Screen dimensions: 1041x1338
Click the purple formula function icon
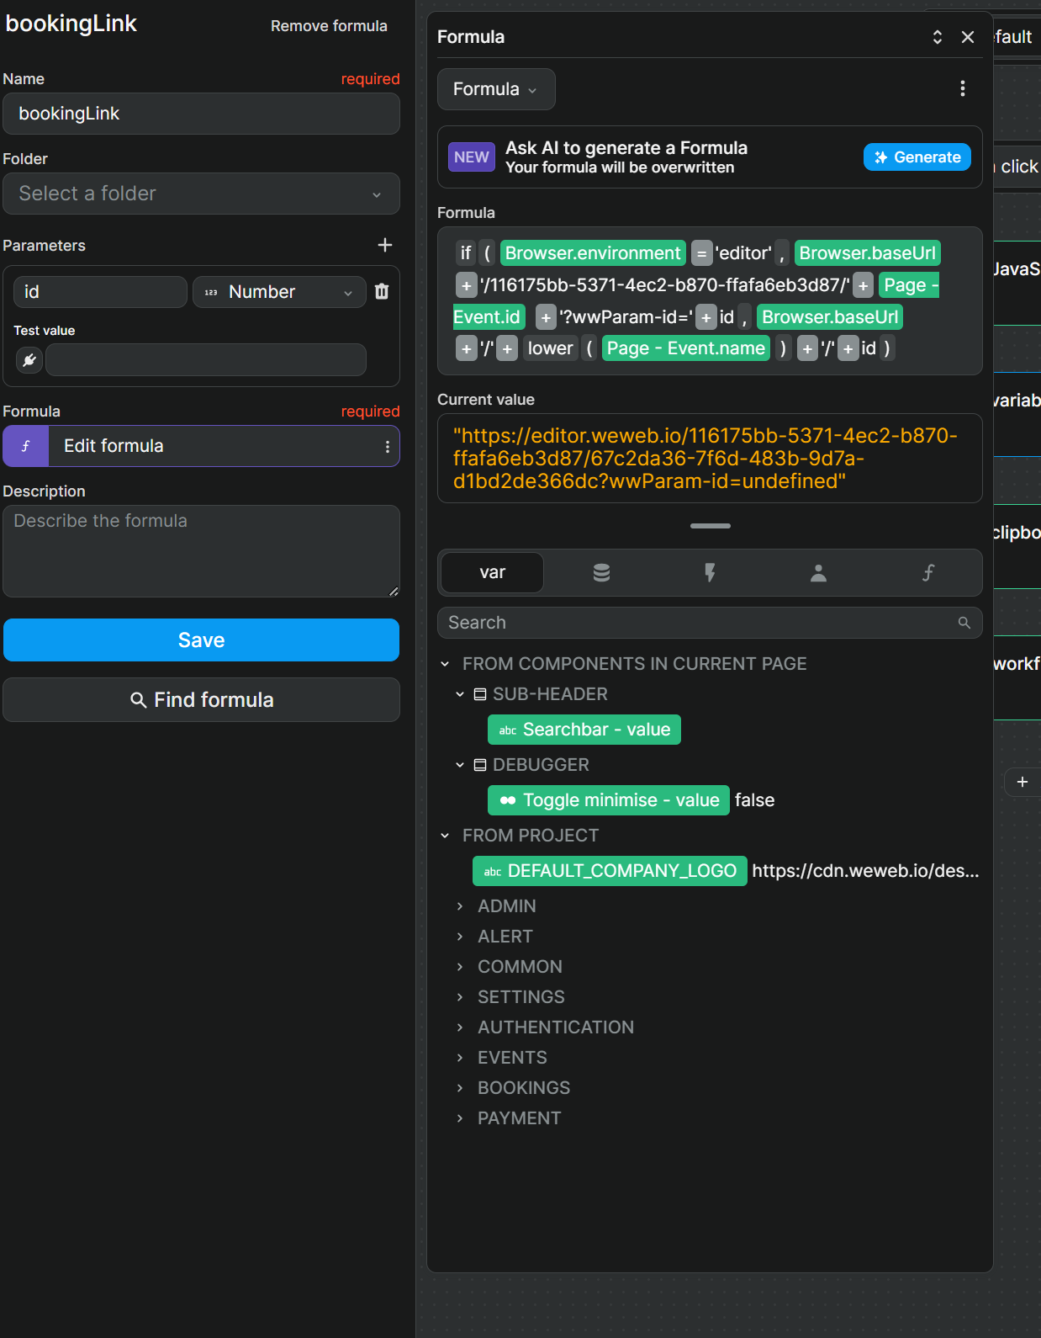pos(26,446)
